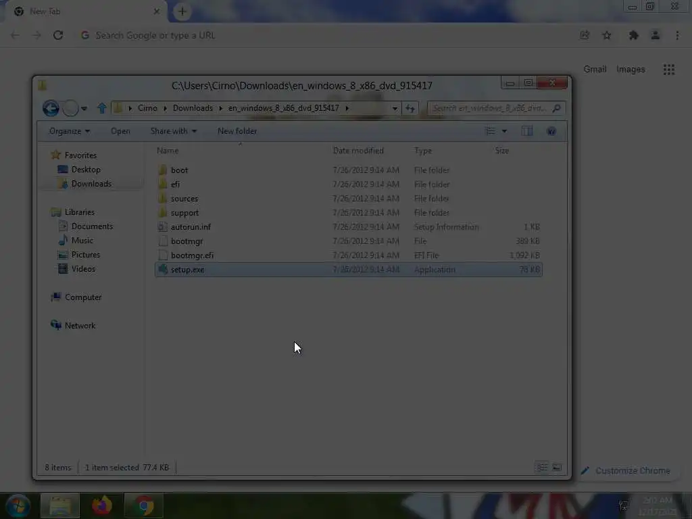Viewport: 692px width, 519px height.
Task: Open Gmail link in Chrome
Action: [x=595, y=70]
